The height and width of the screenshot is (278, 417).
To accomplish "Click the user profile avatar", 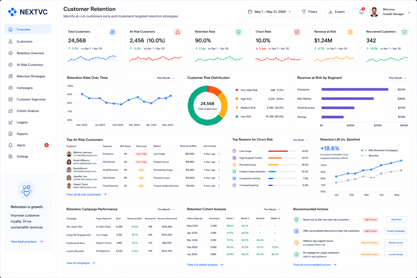I will click(374, 12).
